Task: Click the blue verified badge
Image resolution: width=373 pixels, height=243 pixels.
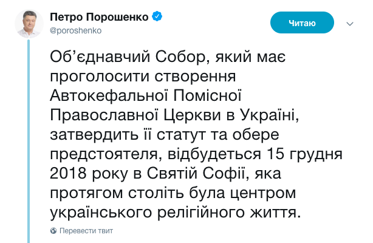Action: [157, 17]
